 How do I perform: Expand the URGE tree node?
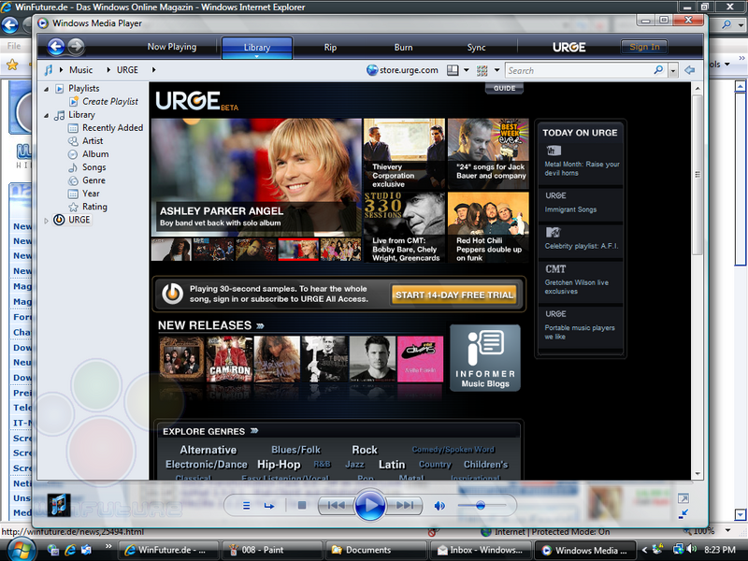point(46,221)
